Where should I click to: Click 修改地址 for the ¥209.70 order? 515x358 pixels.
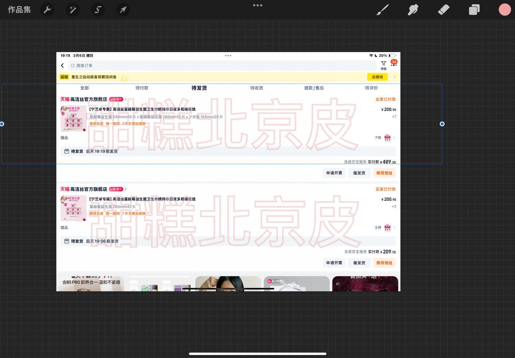384,263
